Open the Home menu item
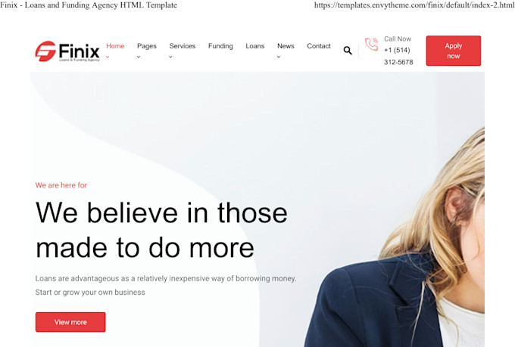The height and width of the screenshot is (347, 515). coord(115,46)
